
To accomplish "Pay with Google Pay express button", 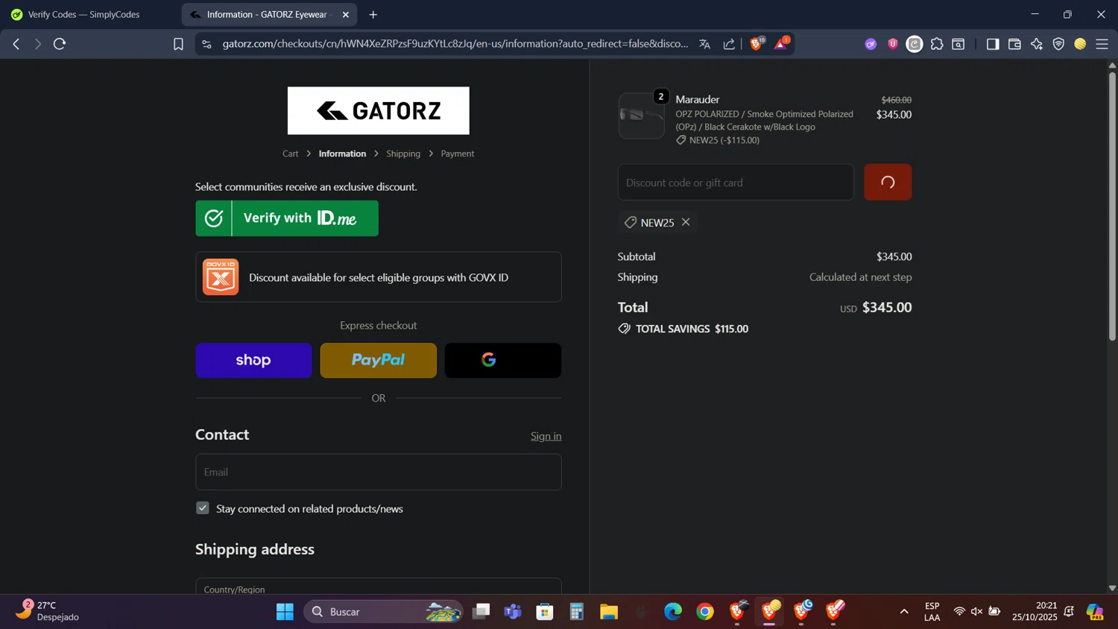I will pos(503,361).
